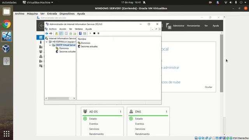Click Eventos under AD DS tile
The width and height of the screenshot is (249, 140).
tap(94, 124)
